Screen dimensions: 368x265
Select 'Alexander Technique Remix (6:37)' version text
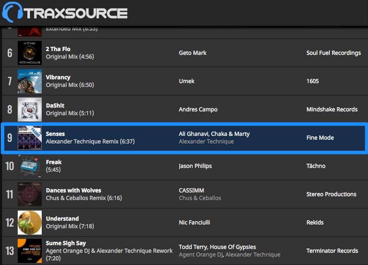pyautogui.click(x=90, y=141)
